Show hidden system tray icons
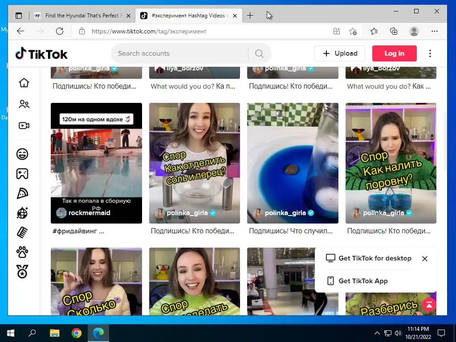 coord(377,333)
